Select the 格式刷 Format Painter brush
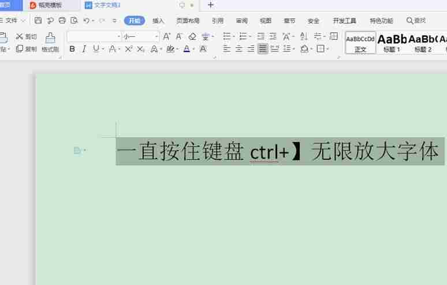This screenshot has width=447, height=285. tap(50, 42)
